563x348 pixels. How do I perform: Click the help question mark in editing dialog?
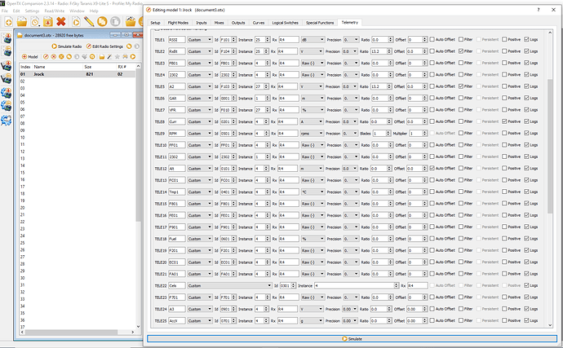(539, 10)
